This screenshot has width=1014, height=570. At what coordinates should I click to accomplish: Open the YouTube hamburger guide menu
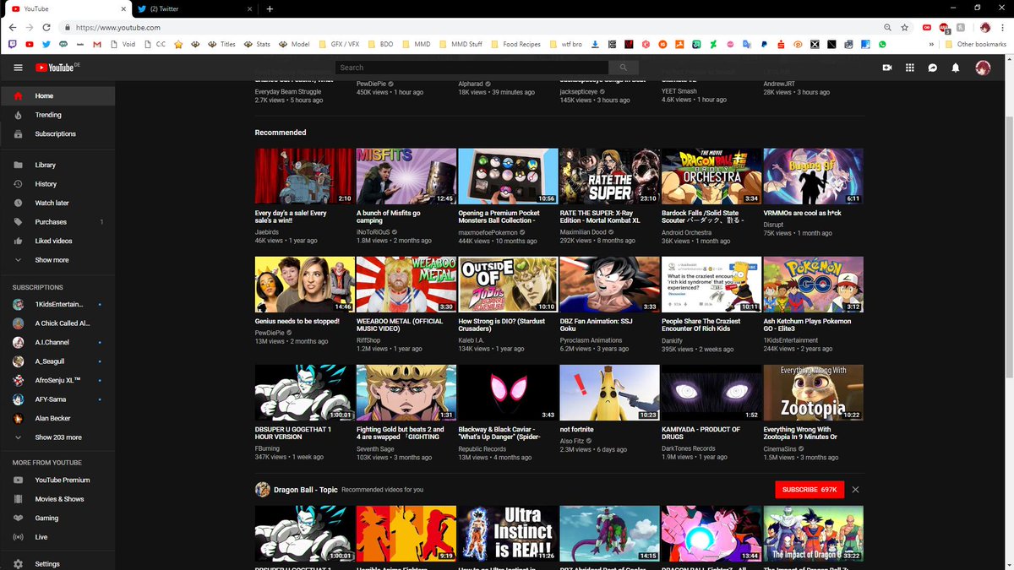(18, 68)
